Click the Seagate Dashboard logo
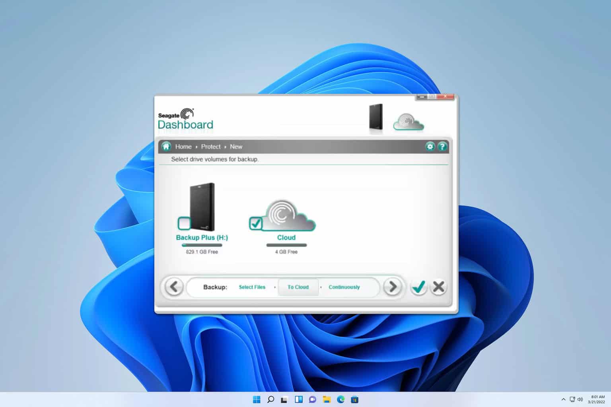This screenshot has height=407, width=611. [x=185, y=119]
